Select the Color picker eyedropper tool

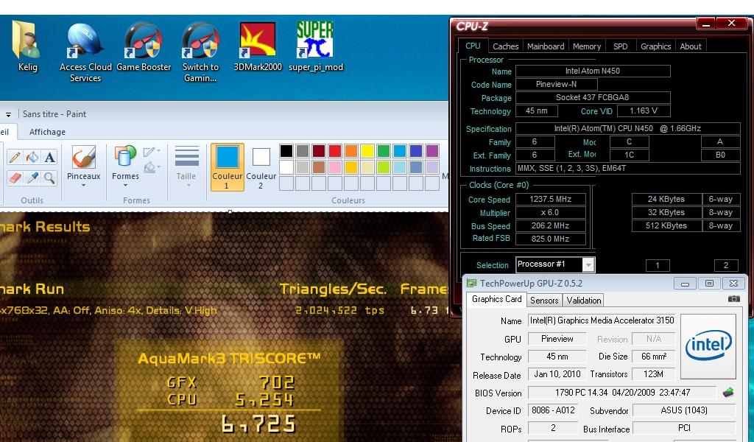click(32, 178)
